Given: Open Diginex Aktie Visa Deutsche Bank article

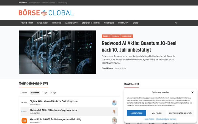Looking at the screenshot, I should point(54,101).
